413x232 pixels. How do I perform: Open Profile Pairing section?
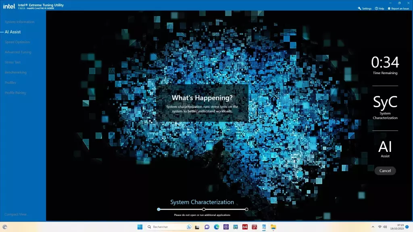pos(15,93)
